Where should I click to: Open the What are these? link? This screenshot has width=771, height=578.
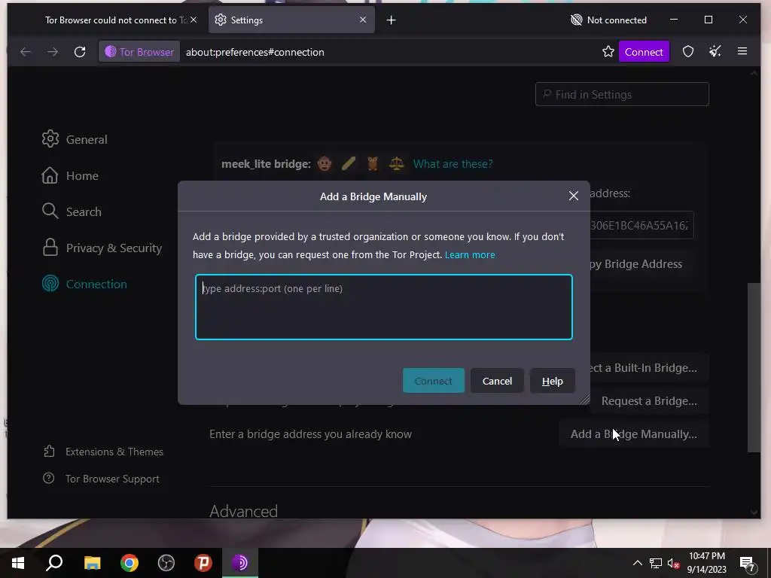[x=453, y=163]
